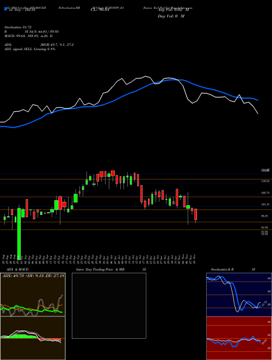
Task: Click the 105.78 price axis label
Action: (x=265, y=193)
